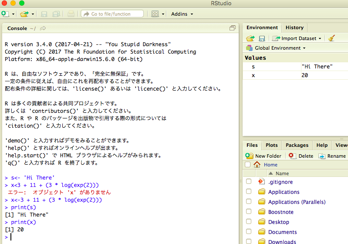Click the Save document icon in main toolbar
Screen dimensions: 348x244
click(x=44, y=14)
